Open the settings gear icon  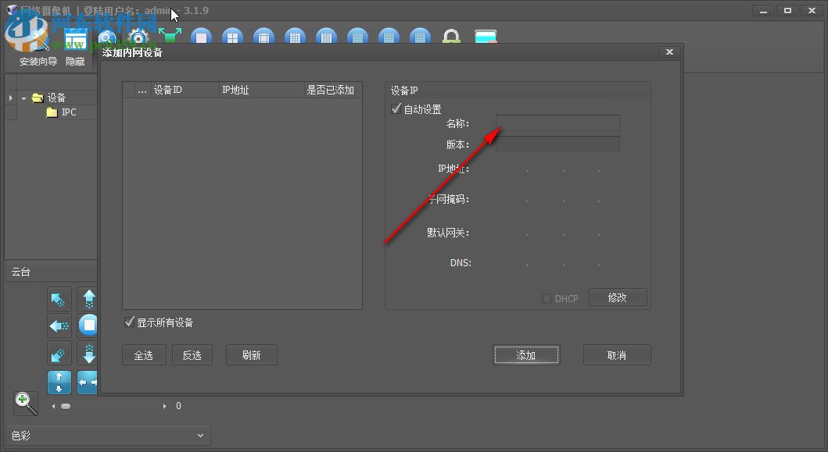click(138, 36)
